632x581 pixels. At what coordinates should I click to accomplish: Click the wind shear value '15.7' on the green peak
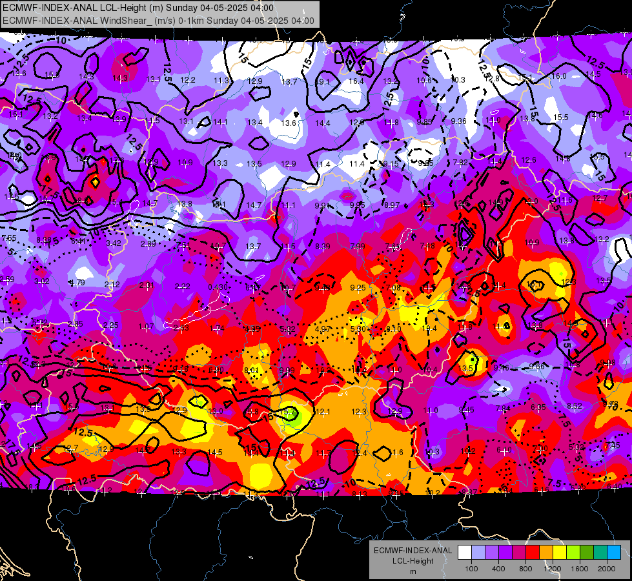pos(287,412)
